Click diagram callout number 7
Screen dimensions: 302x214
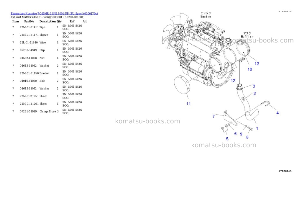coord(214,117)
